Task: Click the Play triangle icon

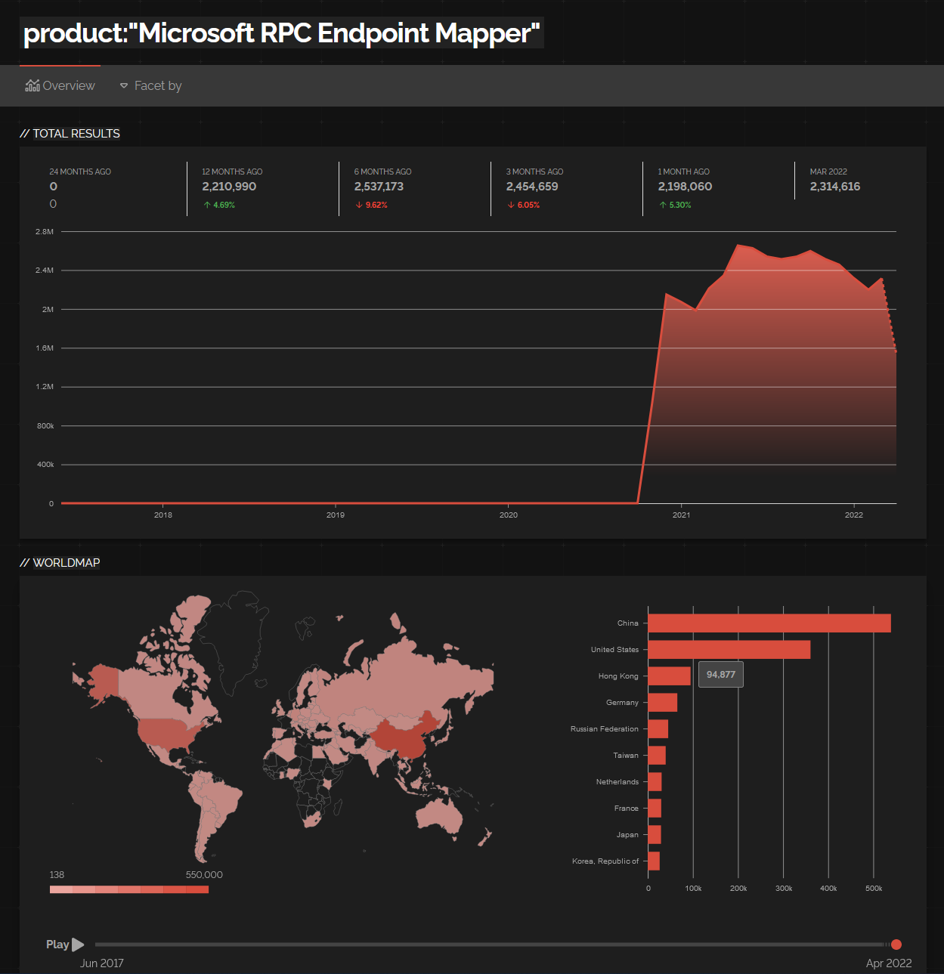Action: (x=79, y=944)
